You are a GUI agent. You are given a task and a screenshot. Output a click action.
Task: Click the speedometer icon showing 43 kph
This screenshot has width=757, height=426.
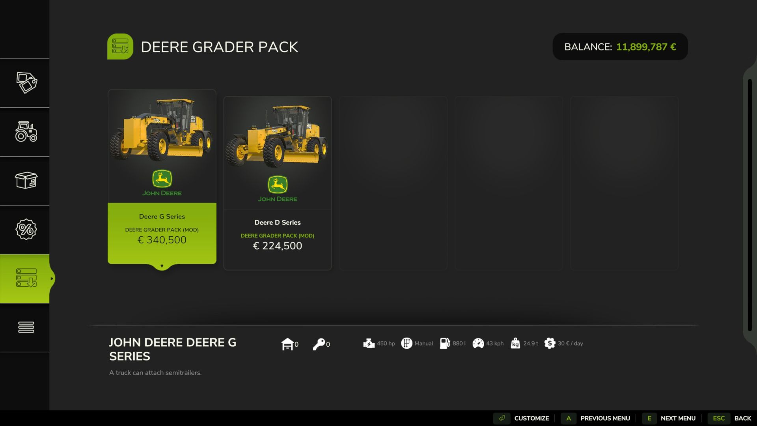point(478,343)
